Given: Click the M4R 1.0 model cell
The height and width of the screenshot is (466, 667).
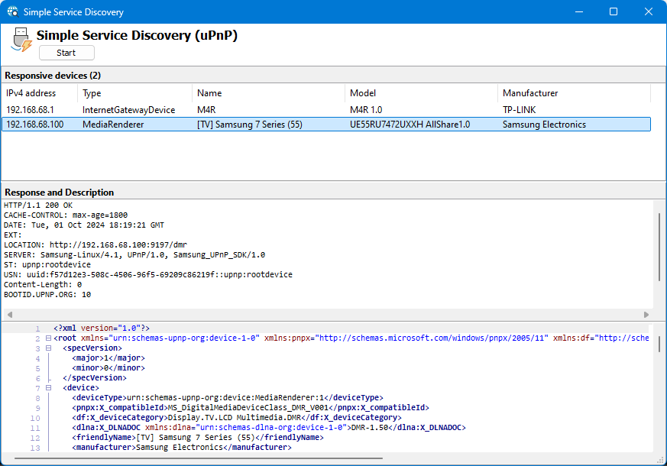Looking at the screenshot, I should [x=366, y=110].
